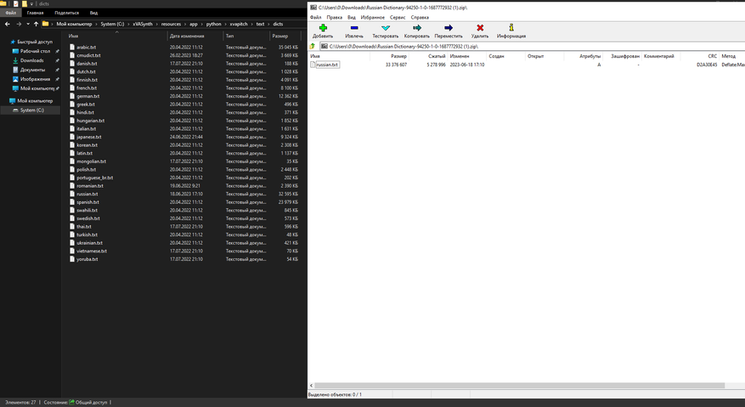Select hungarian.txt in Explorer

(90, 121)
